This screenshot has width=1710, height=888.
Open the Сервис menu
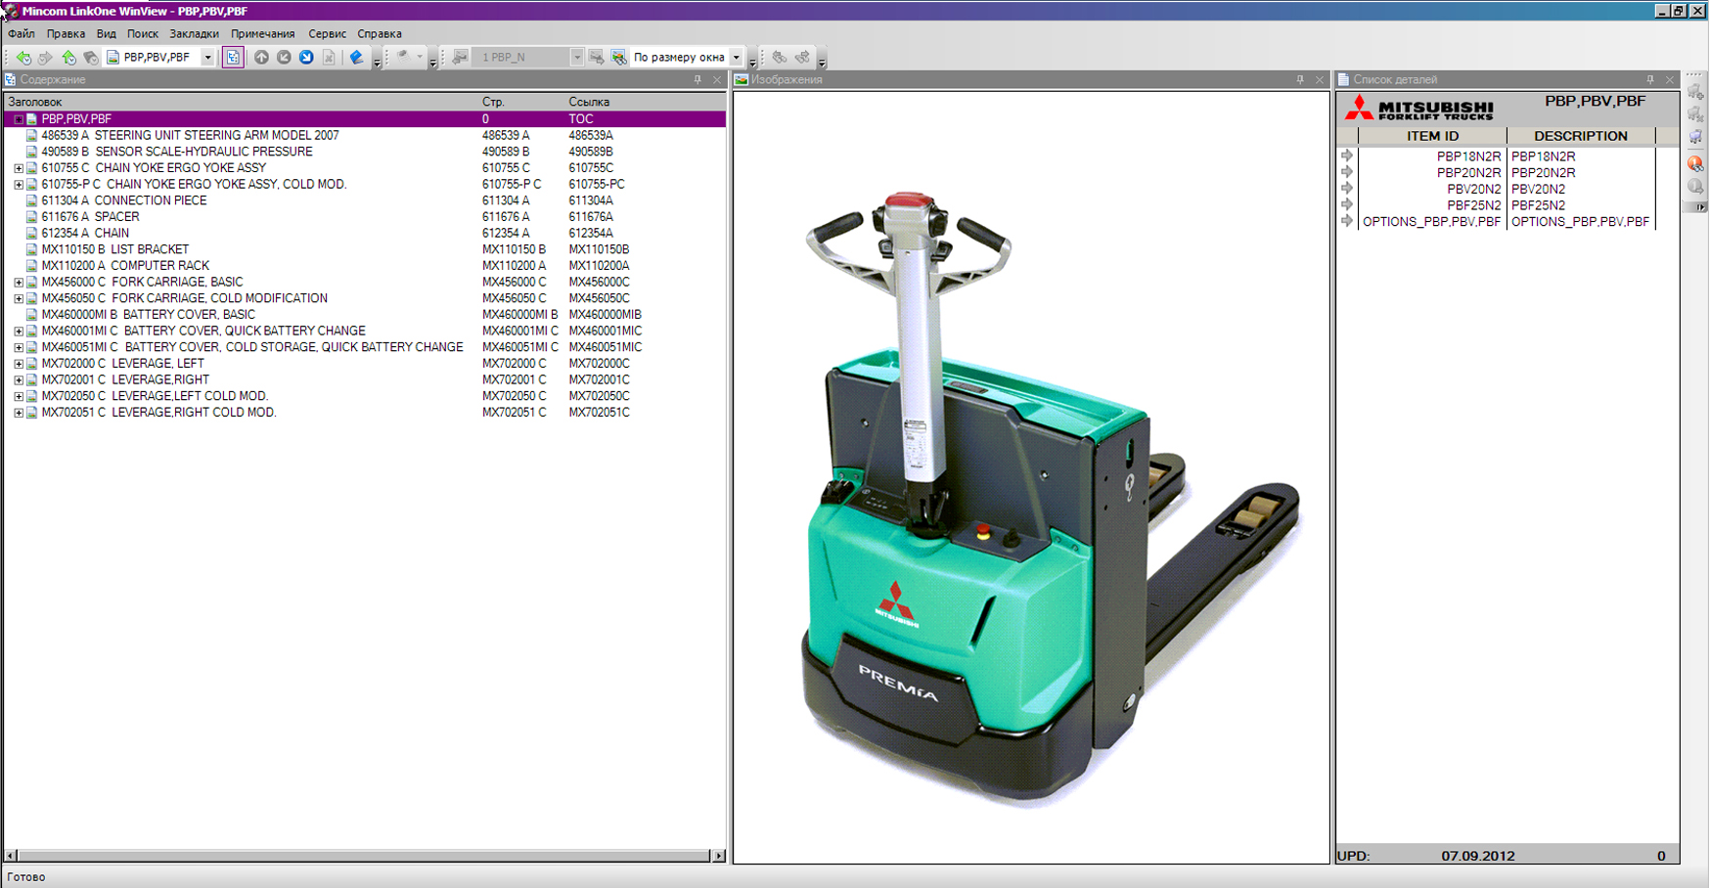tap(327, 33)
